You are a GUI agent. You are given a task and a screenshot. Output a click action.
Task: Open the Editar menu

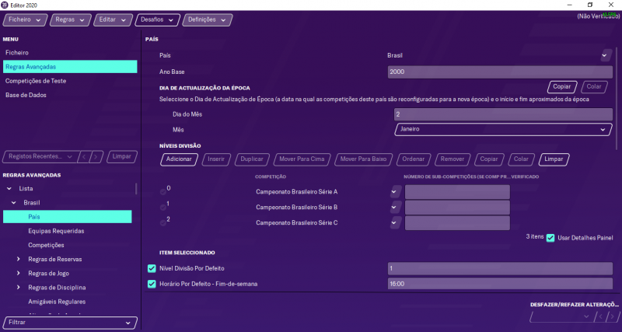tap(113, 20)
